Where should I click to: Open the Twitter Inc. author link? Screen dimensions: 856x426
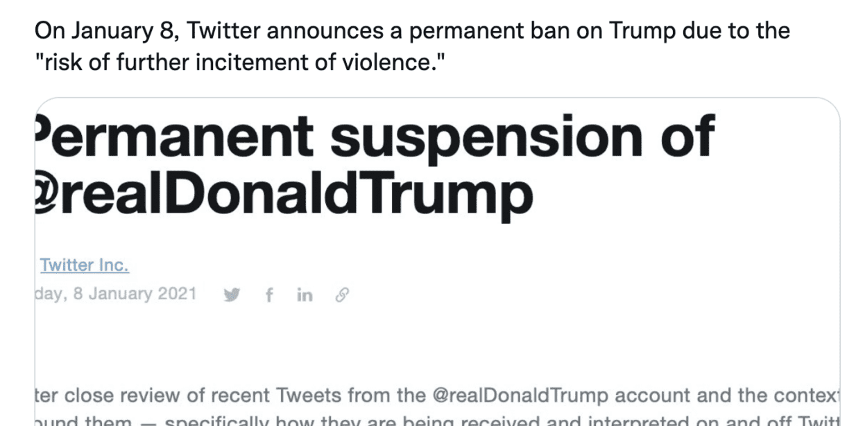pos(84,265)
